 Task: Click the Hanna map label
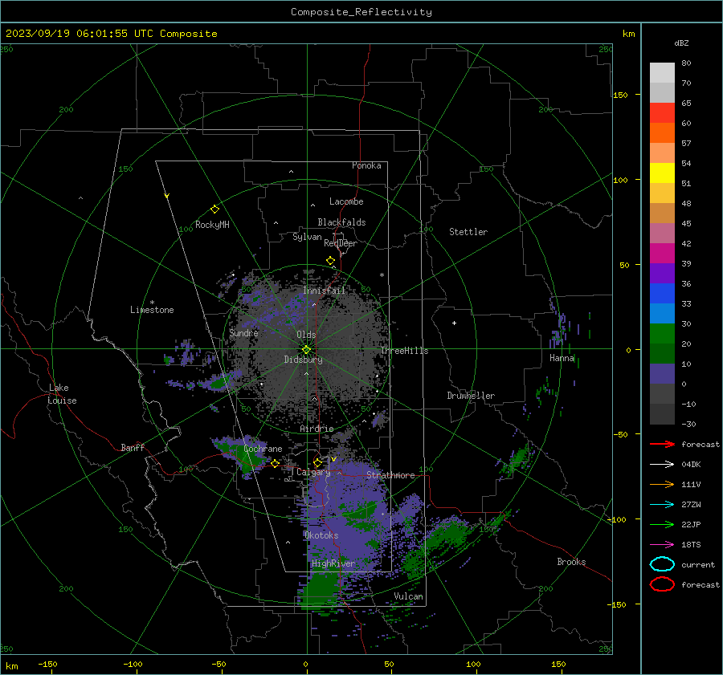[562, 358]
